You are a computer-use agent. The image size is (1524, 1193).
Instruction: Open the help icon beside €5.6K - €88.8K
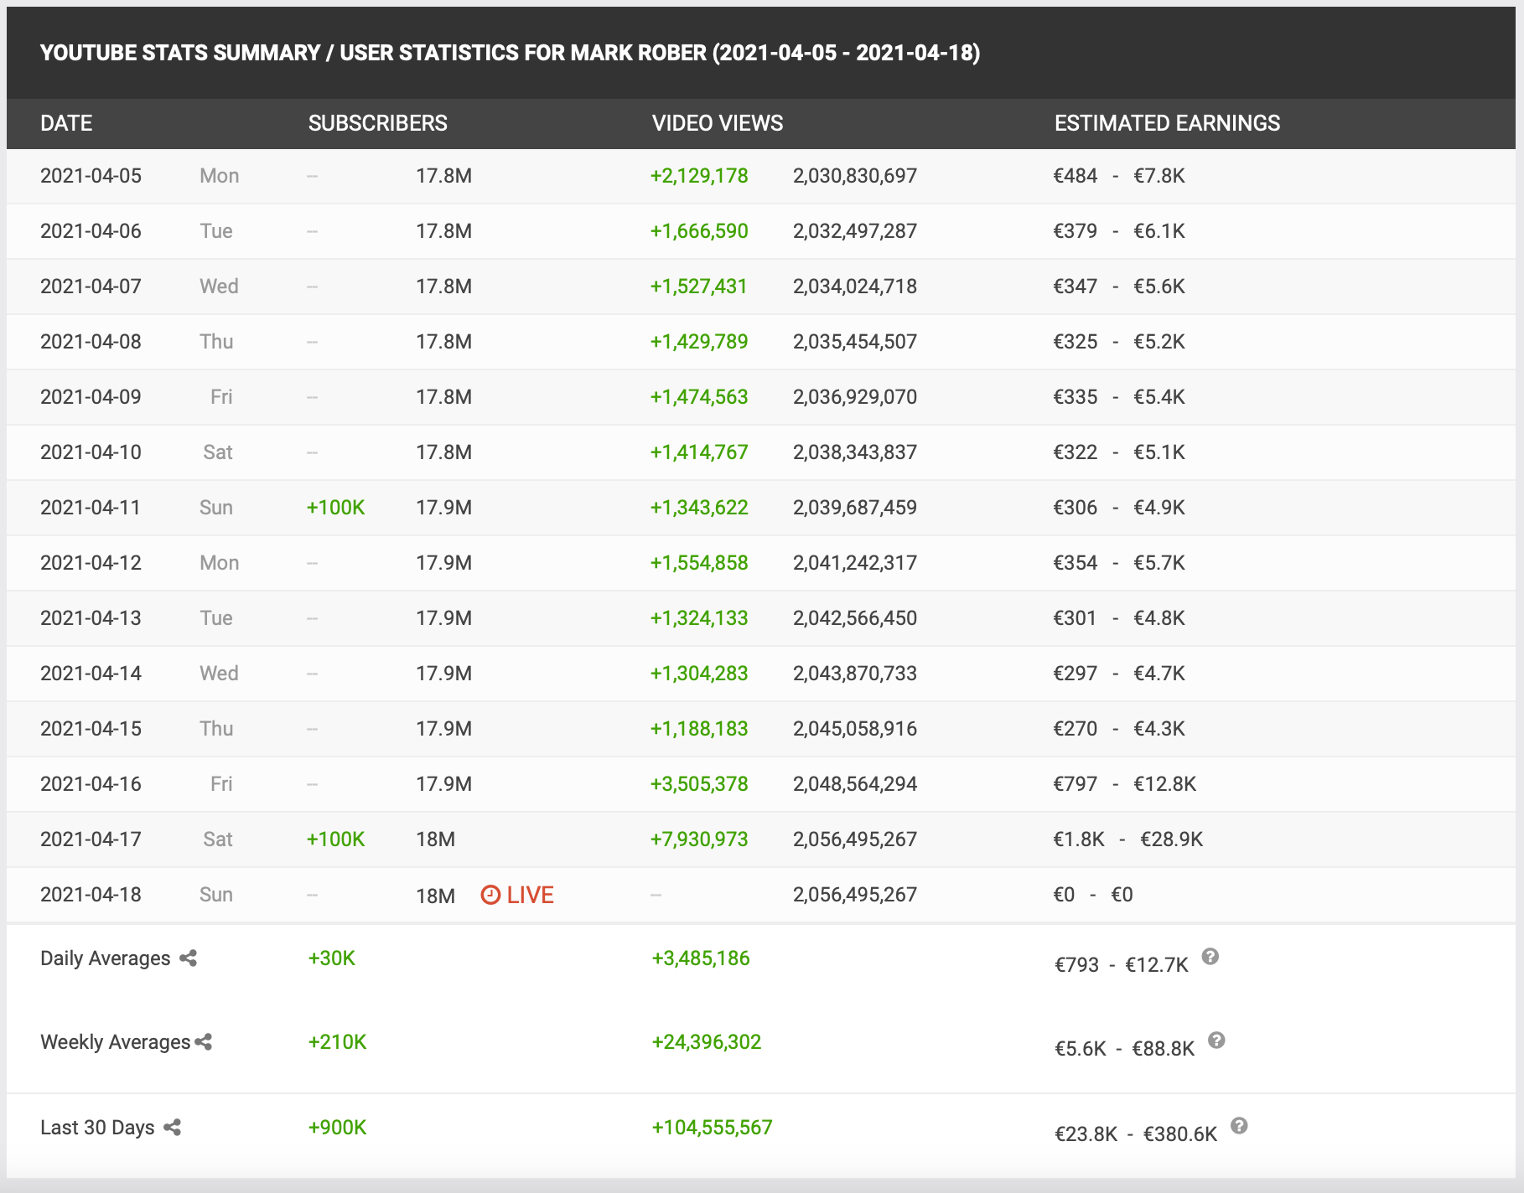click(1216, 1040)
